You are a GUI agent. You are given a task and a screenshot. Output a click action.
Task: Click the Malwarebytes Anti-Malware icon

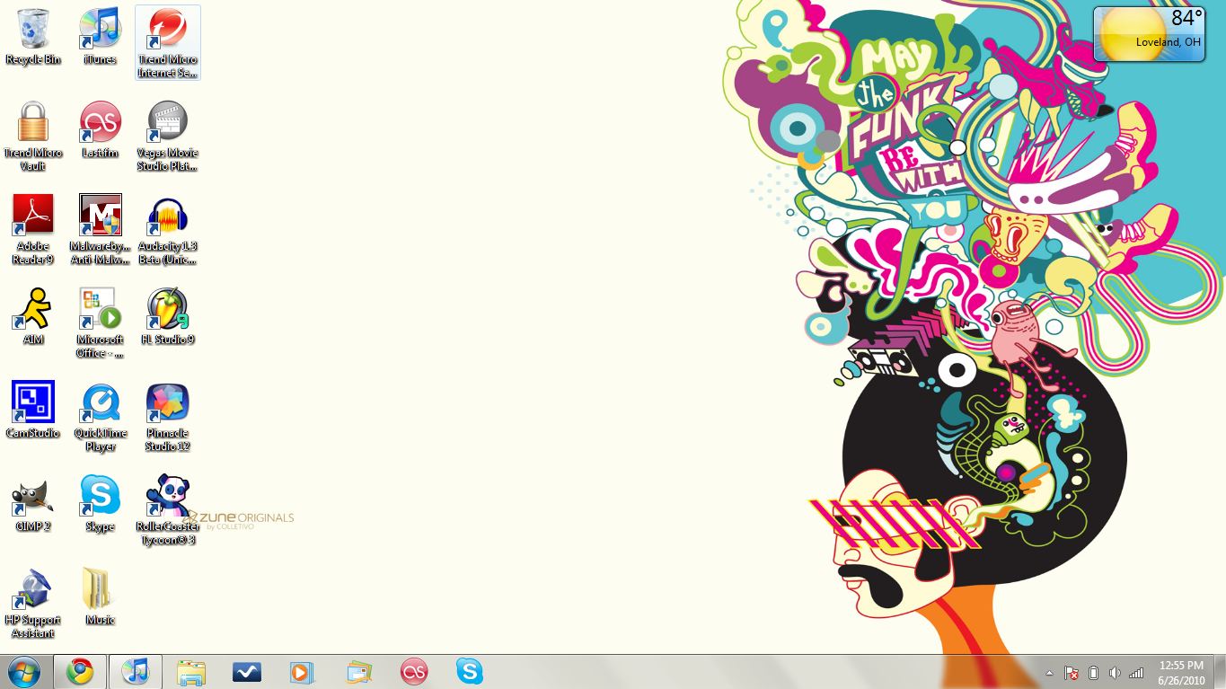click(100, 216)
